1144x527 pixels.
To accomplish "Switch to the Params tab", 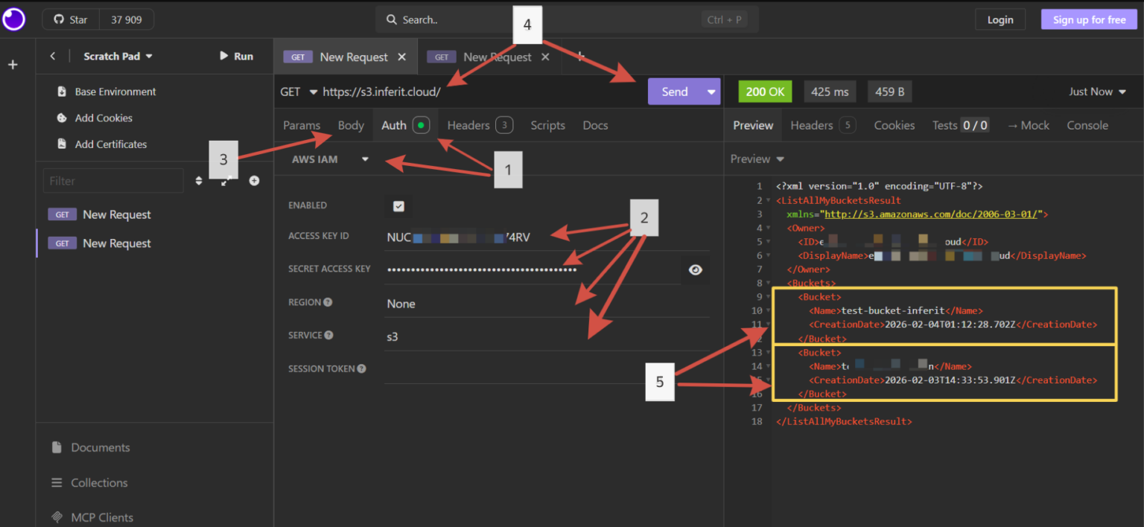I will point(302,125).
